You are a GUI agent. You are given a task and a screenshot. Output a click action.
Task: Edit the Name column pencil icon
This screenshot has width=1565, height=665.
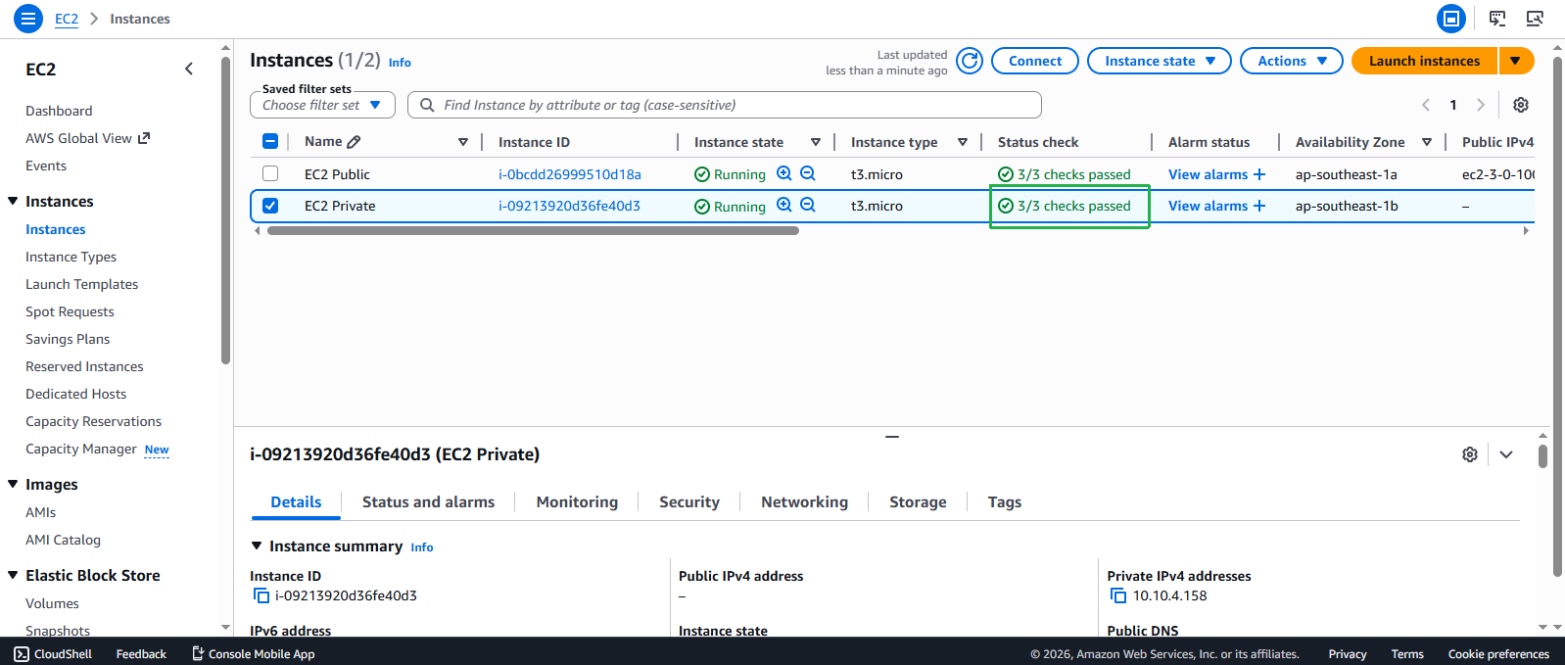354,142
